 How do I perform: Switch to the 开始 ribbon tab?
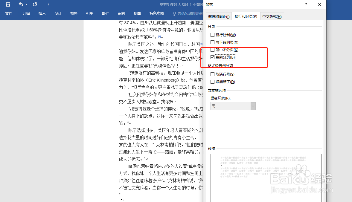tap(26, 13)
